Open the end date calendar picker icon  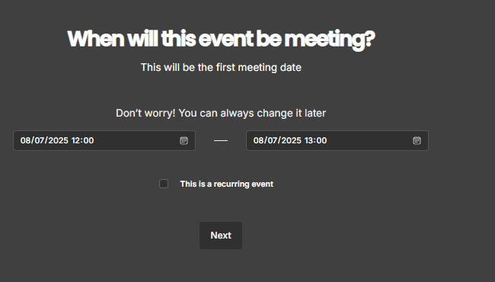(x=417, y=140)
